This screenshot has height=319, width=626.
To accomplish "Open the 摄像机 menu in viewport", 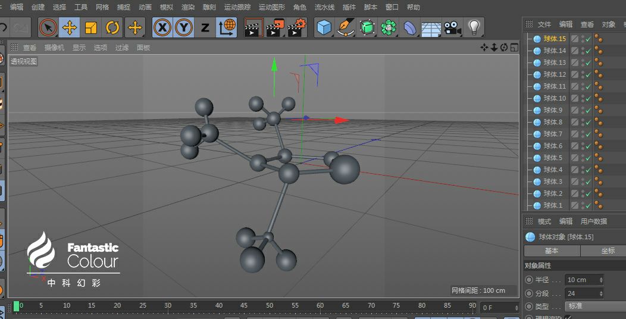I will point(54,48).
